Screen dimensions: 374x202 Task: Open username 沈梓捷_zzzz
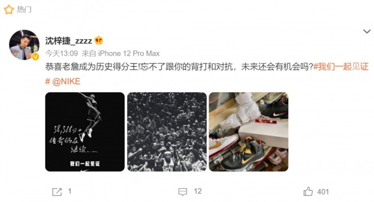[69, 41]
